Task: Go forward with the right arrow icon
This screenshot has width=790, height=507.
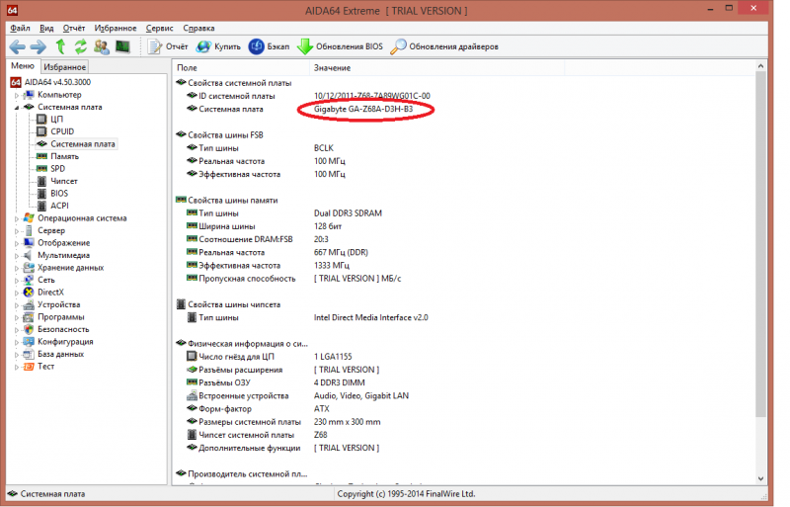Action: (x=38, y=46)
